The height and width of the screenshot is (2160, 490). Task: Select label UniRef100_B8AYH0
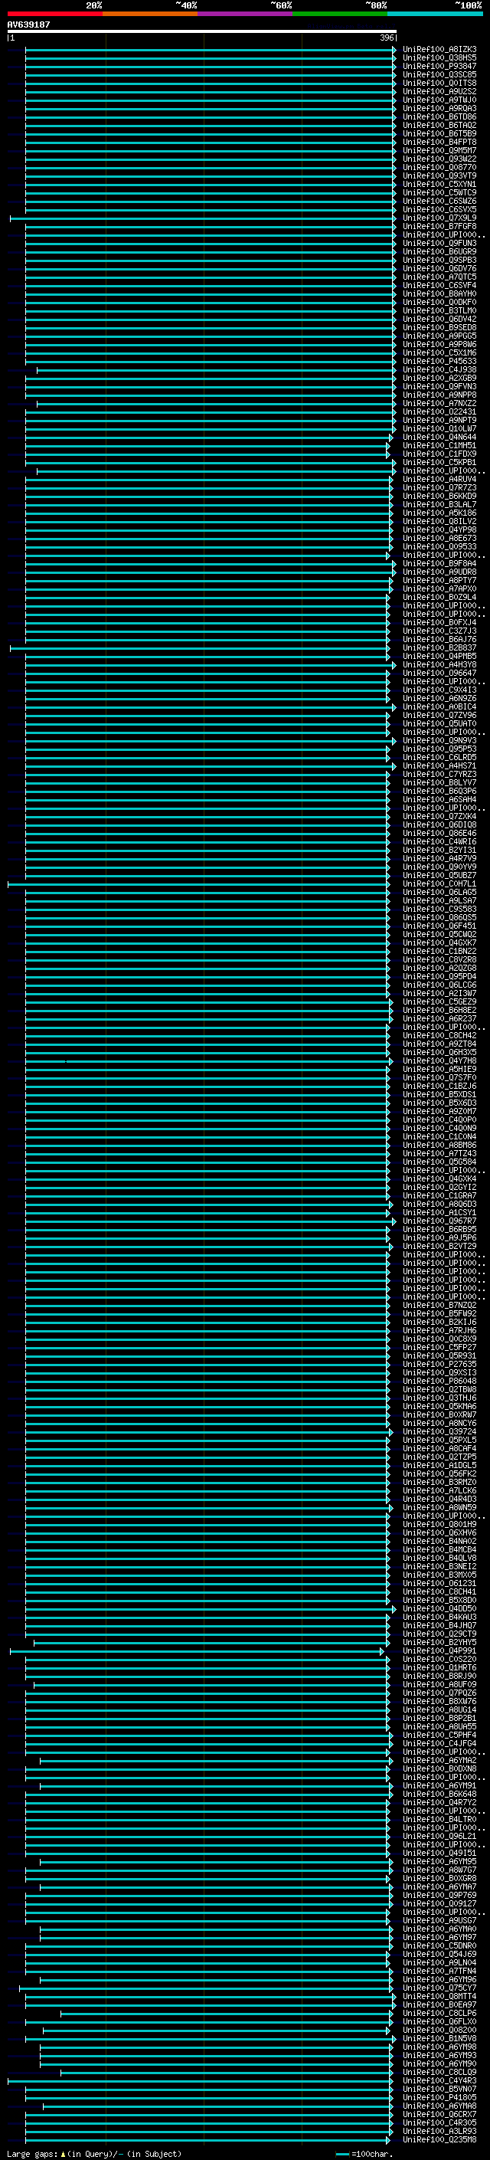point(439,293)
